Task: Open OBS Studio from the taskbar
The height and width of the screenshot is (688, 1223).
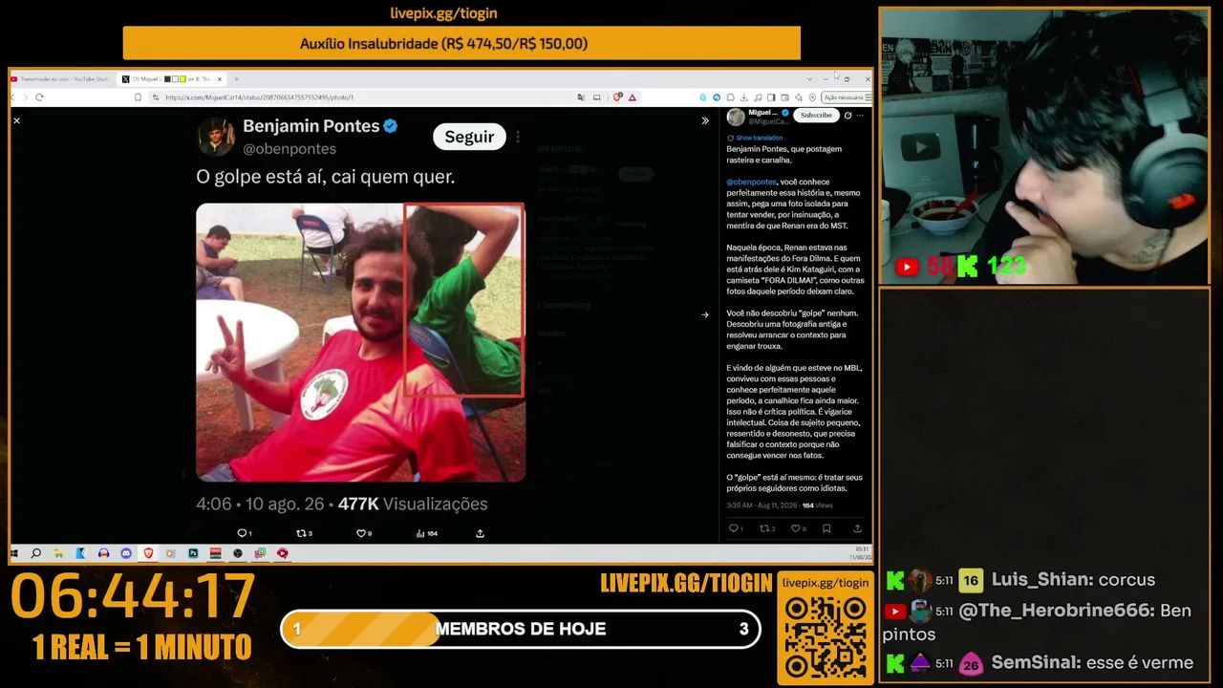Action: (x=238, y=553)
